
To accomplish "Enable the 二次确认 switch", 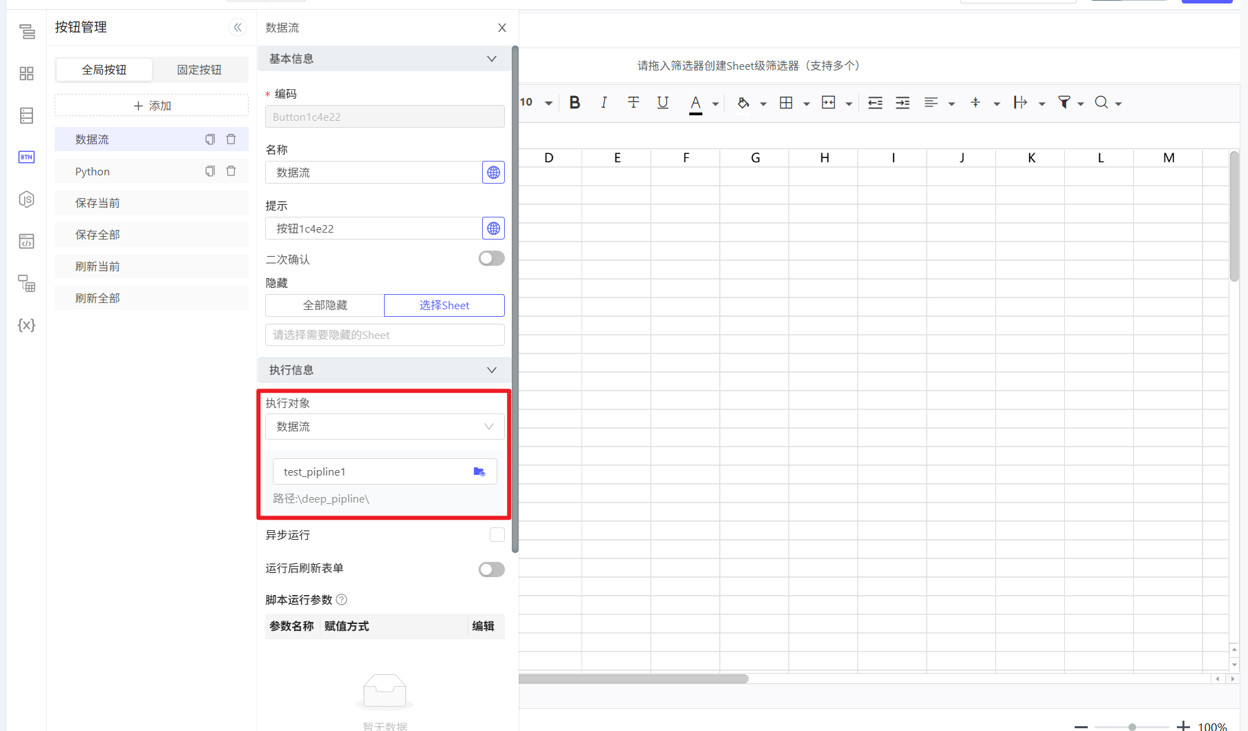I will pos(491,259).
